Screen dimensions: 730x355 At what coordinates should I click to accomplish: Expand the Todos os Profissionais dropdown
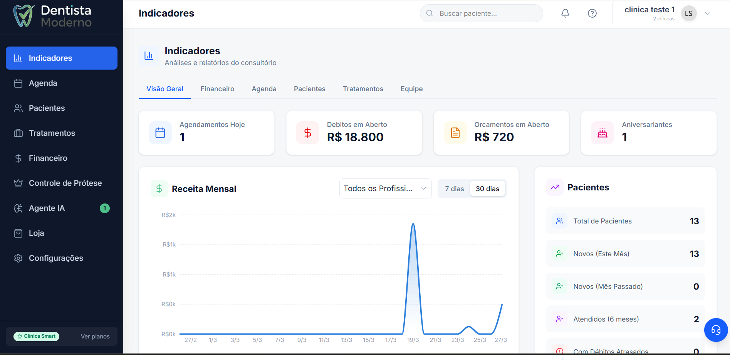(385, 188)
